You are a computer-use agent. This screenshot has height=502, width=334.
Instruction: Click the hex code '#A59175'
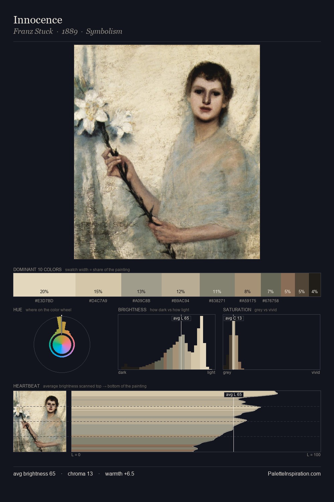click(247, 301)
